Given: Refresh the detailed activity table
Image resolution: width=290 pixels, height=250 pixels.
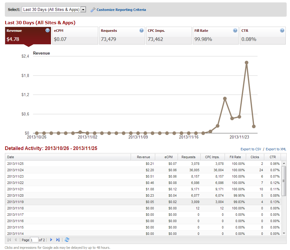Looking at the screenshot, I should click(x=67, y=240).
